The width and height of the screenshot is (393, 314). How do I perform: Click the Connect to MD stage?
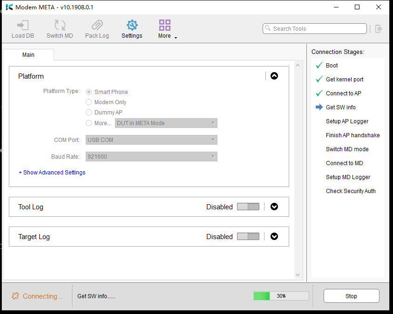coord(345,163)
